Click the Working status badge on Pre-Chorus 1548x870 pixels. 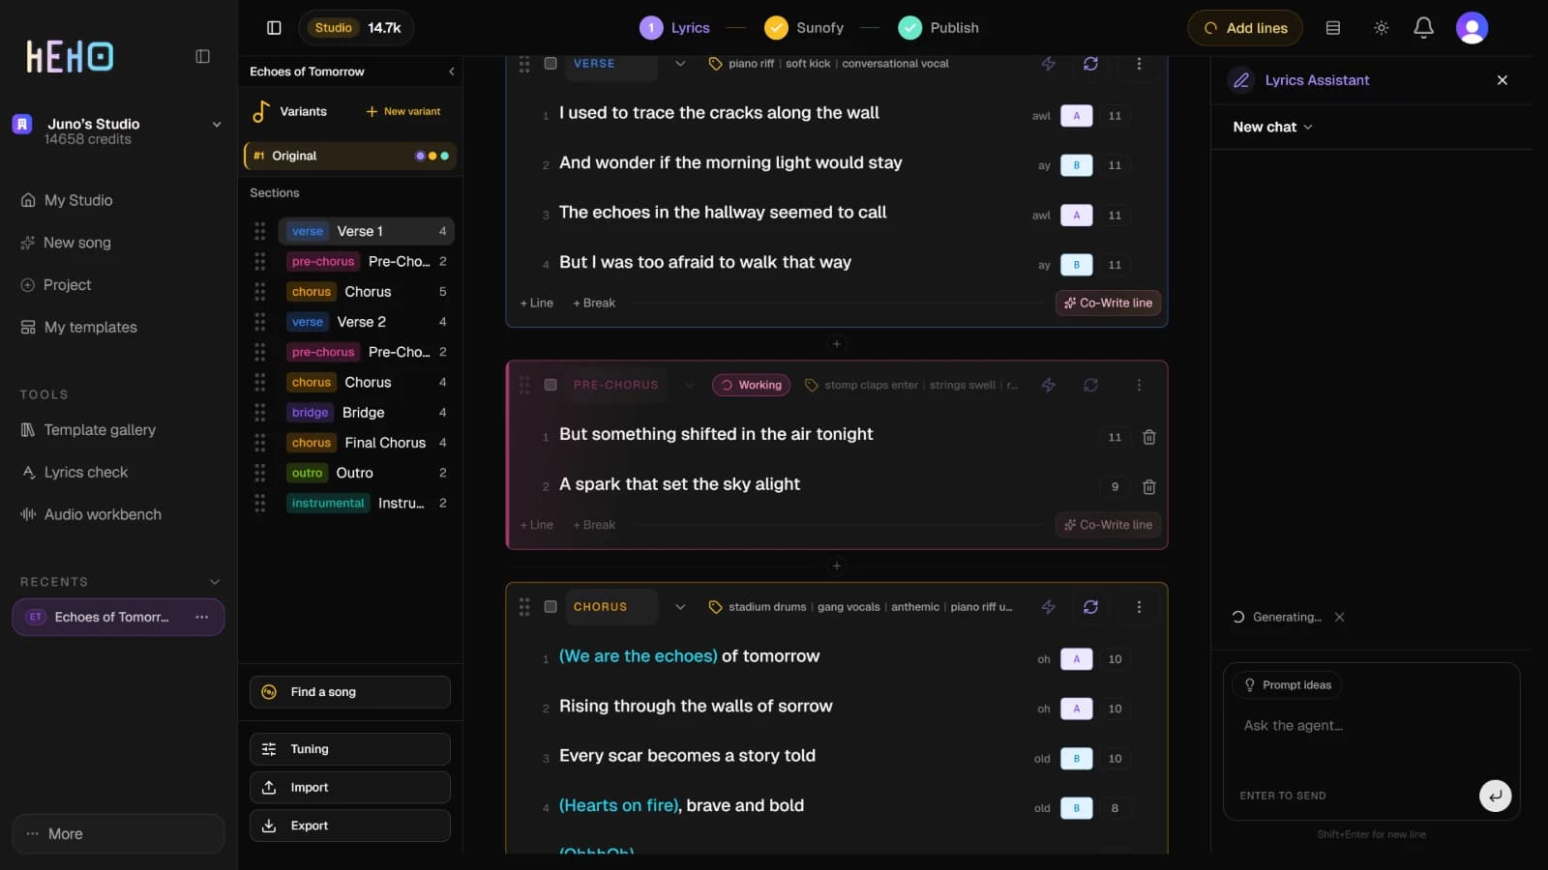[752, 385]
